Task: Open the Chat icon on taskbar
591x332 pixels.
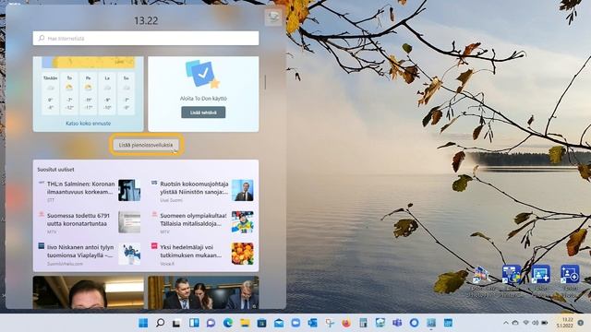Action: pos(211,323)
